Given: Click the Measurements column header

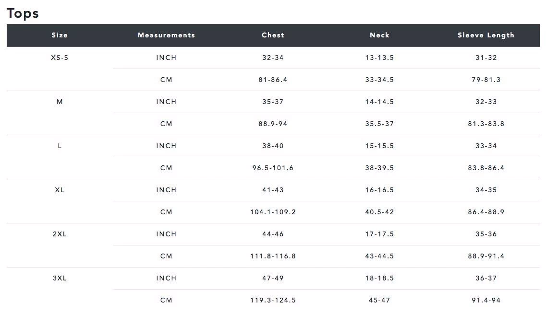Looking at the screenshot, I should coord(166,35).
